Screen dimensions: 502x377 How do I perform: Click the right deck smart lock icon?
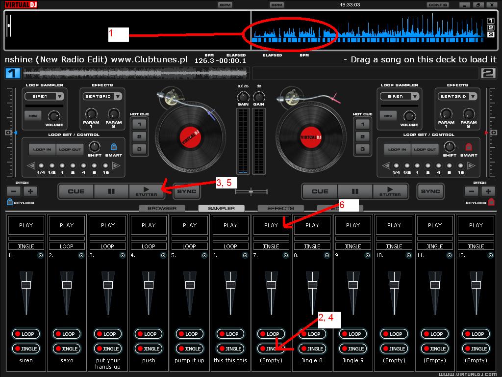point(469,147)
